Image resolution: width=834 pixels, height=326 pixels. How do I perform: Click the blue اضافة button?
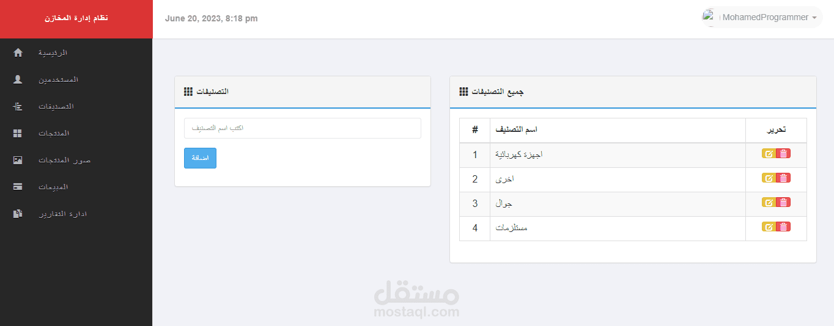(x=200, y=158)
